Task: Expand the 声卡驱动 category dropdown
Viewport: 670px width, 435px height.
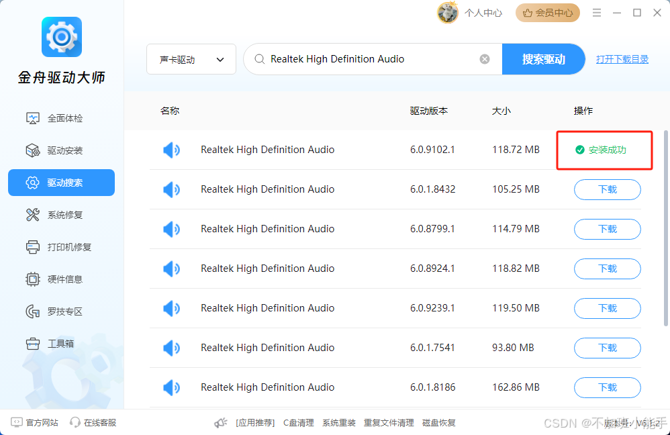Action: click(191, 59)
